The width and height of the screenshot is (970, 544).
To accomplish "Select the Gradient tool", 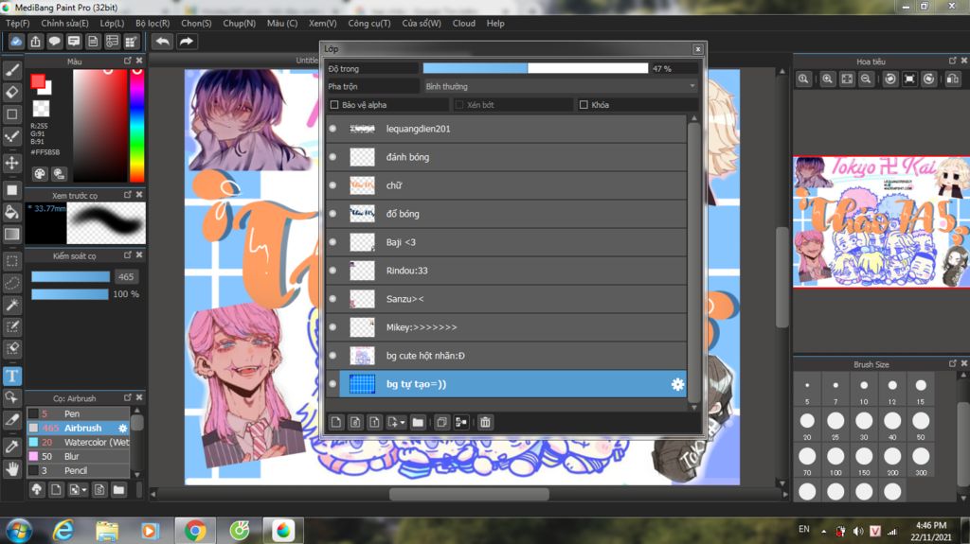I will pyautogui.click(x=11, y=235).
